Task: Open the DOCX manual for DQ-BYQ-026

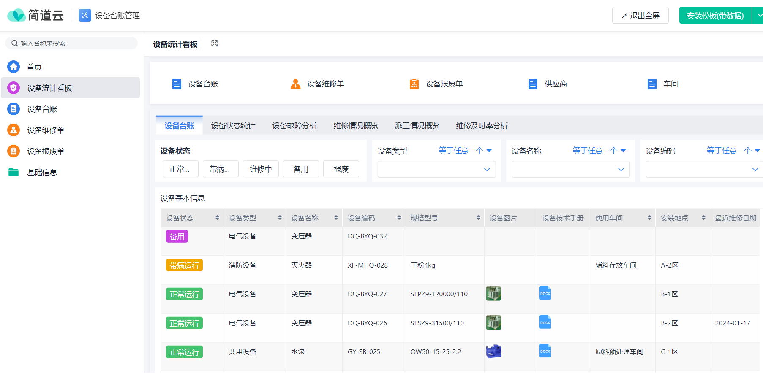Action: [x=545, y=322]
